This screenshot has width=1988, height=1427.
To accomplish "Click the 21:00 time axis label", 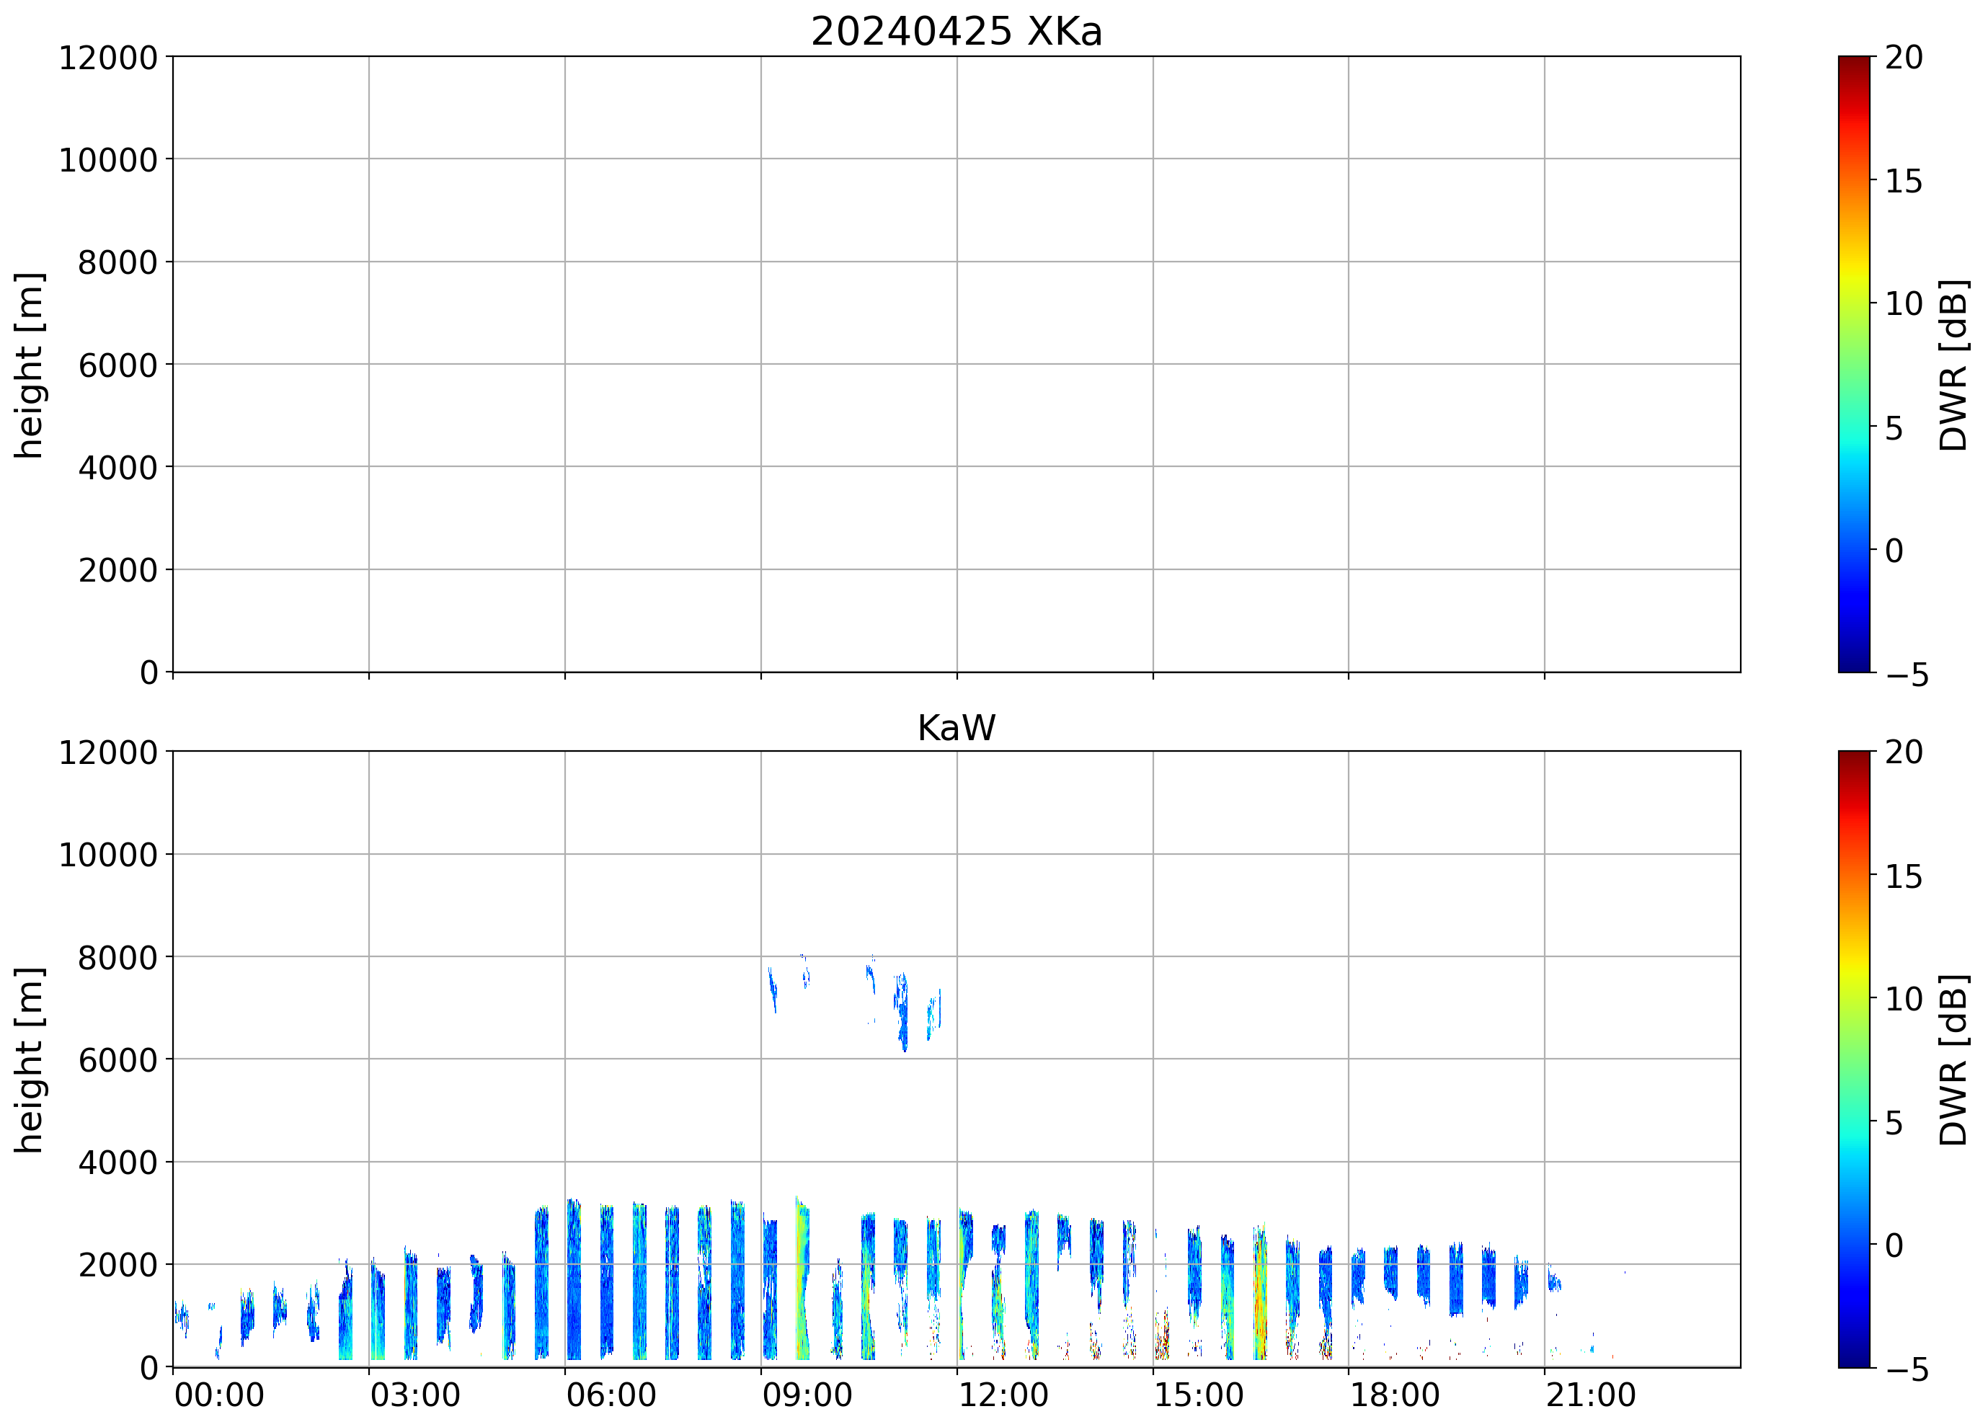I will point(1590,1395).
